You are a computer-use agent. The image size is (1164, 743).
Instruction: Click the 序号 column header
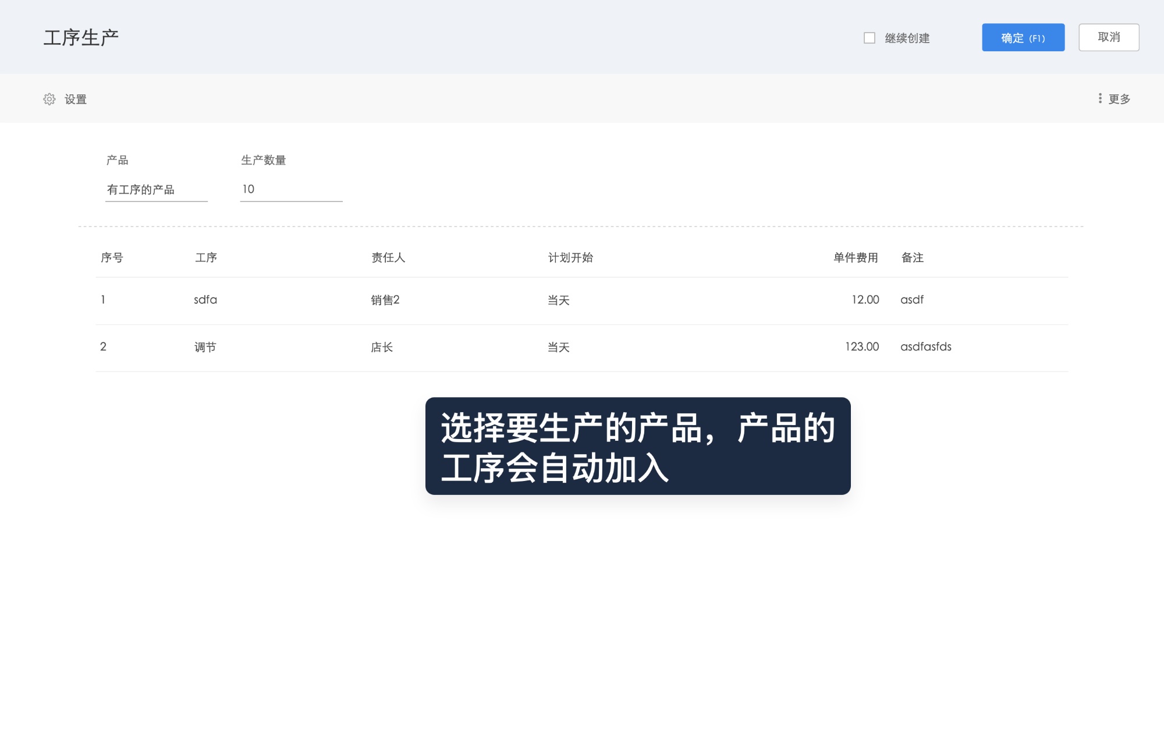coord(112,257)
